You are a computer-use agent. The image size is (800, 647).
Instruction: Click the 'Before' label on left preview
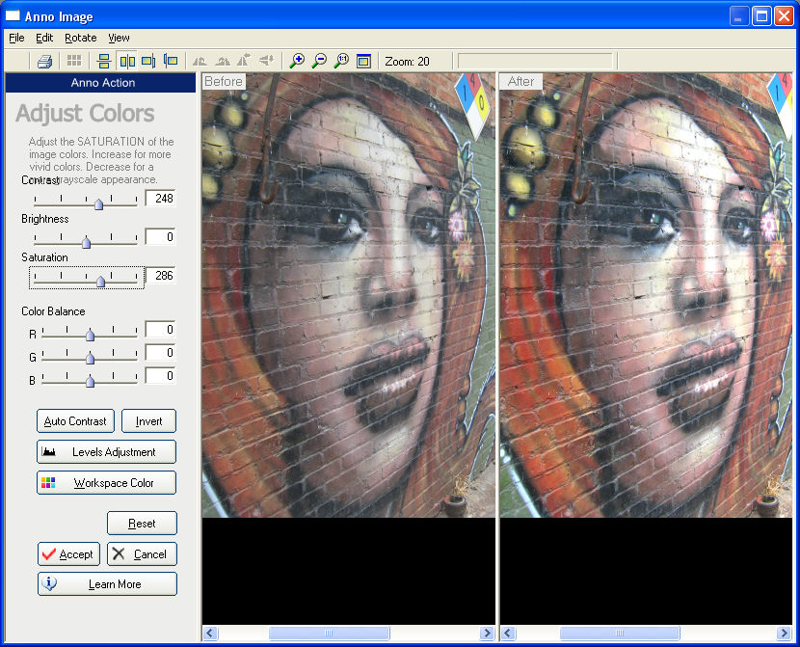(x=224, y=82)
